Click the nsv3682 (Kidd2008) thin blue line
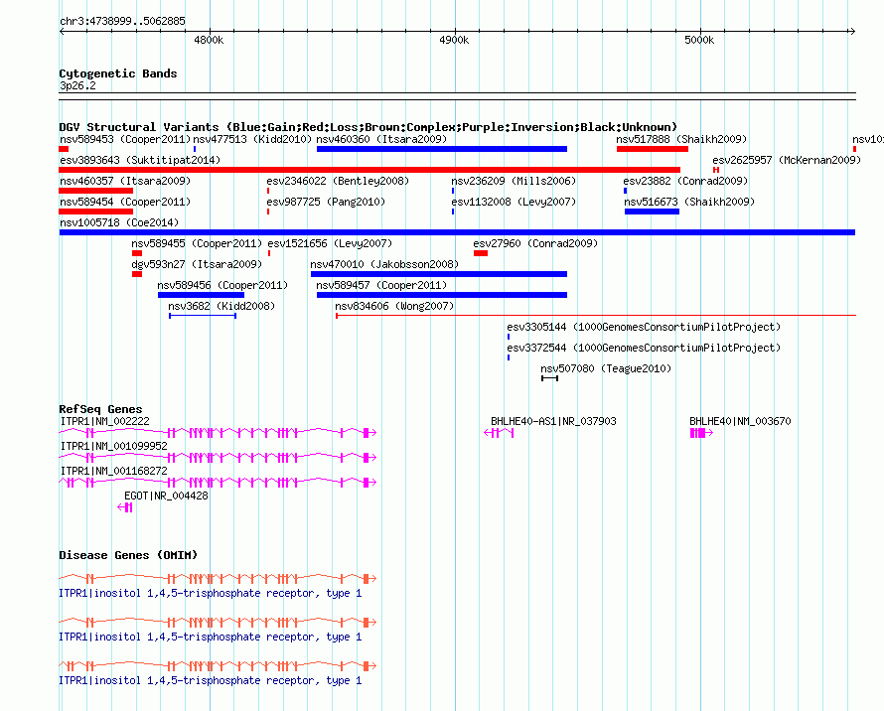 coord(203,316)
